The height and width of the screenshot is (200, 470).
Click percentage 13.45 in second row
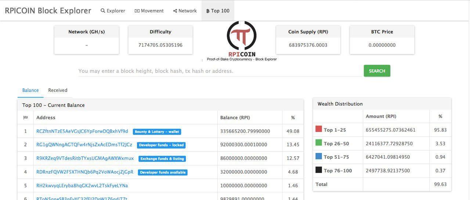pyautogui.click(x=293, y=145)
